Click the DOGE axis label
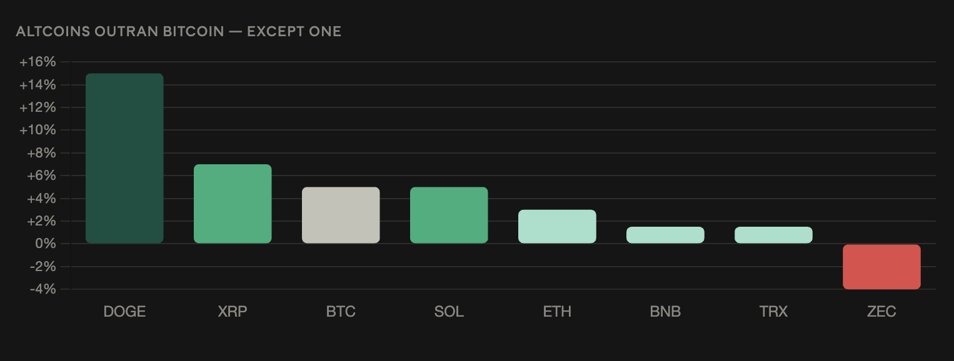 pyautogui.click(x=124, y=312)
